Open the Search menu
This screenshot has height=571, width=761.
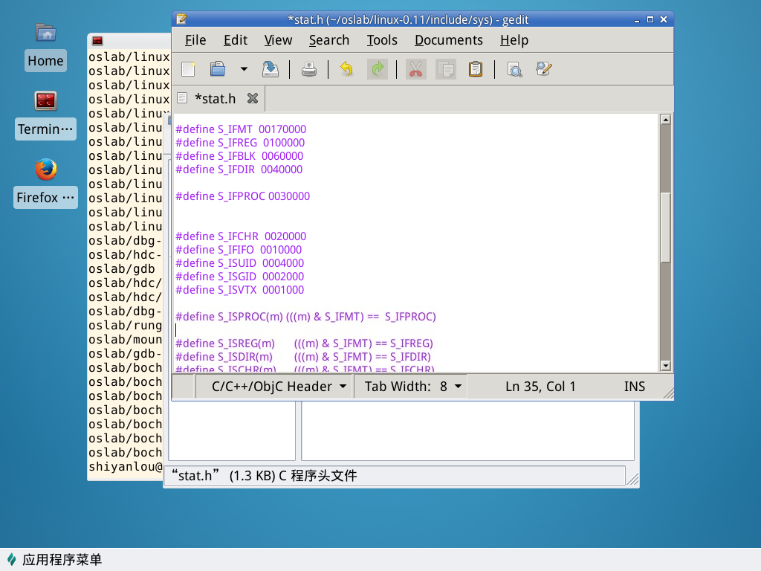328,40
